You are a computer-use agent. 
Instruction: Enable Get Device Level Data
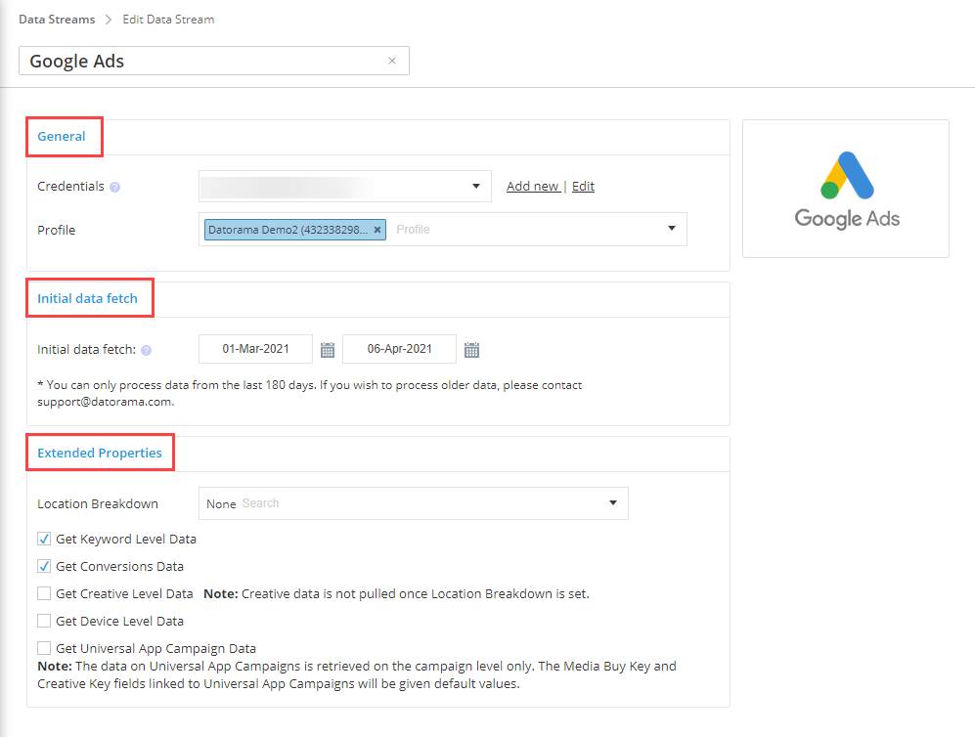click(x=44, y=621)
